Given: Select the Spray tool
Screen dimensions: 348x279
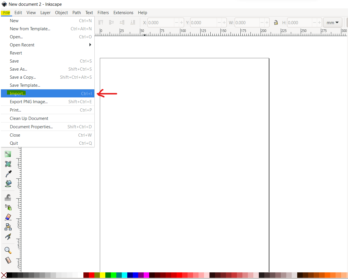Looking at the screenshot, I should 8,207.
